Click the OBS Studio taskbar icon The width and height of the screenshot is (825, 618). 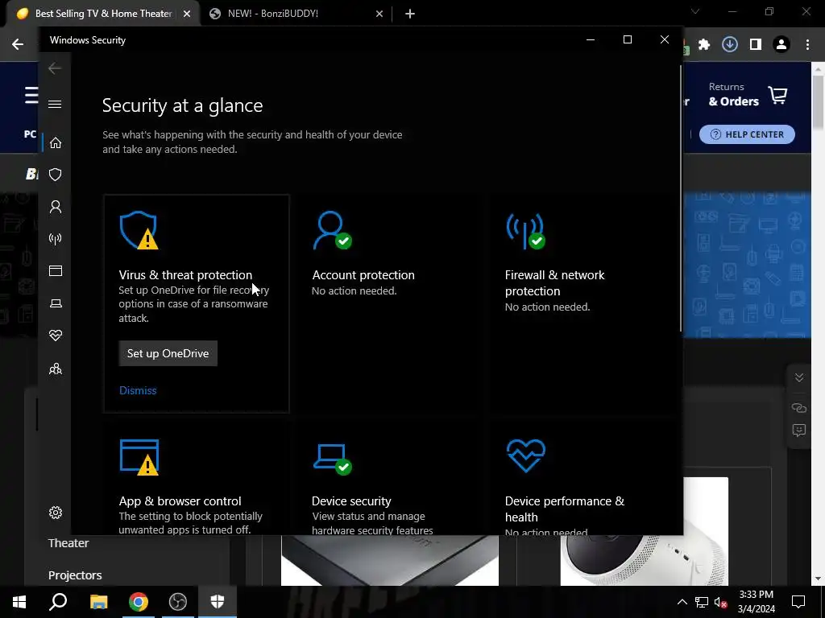pos(178,602)
